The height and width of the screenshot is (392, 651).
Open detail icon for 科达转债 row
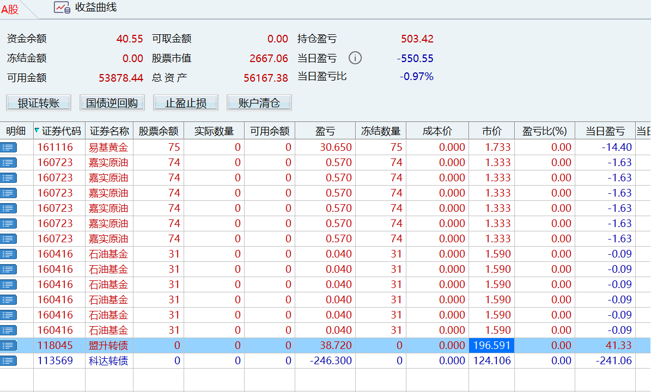[x=9, y=361]
